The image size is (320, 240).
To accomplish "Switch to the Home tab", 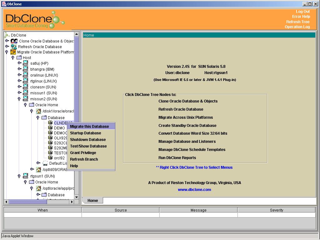I will 92,200.
